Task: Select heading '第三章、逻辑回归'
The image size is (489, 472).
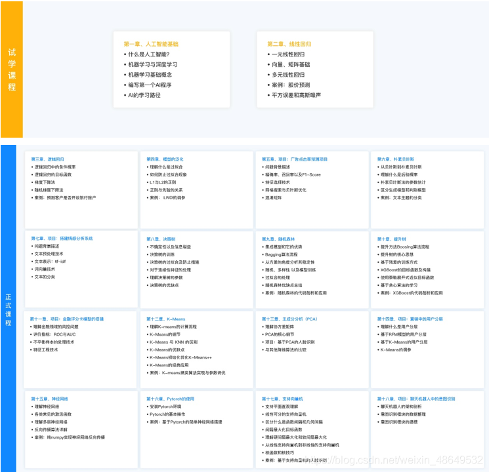Action: [x=47, y=159]
